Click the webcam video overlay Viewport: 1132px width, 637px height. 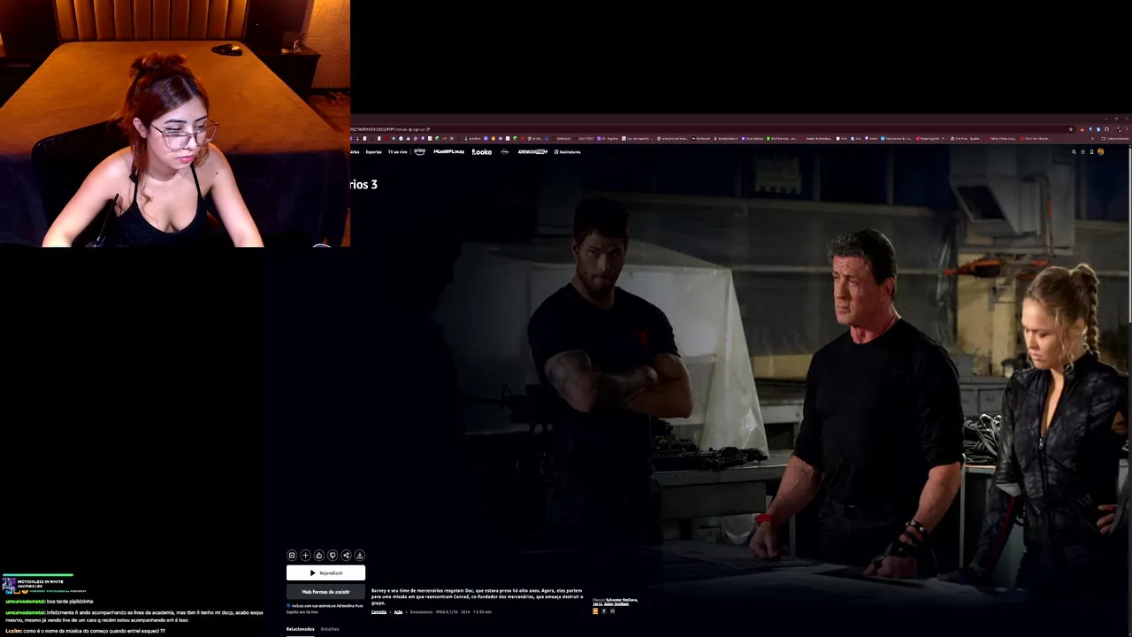(x=175, y=123)
